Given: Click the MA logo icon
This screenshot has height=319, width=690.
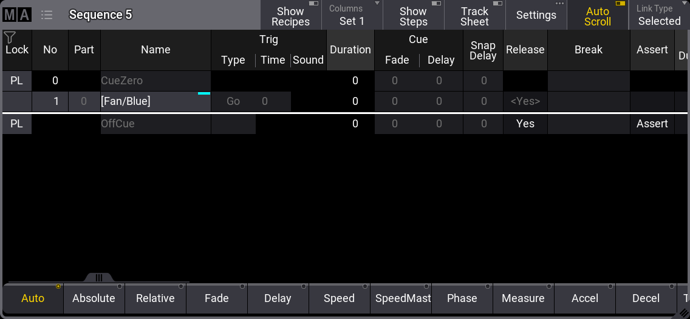Looking at the screenshot, I should 16,15.
